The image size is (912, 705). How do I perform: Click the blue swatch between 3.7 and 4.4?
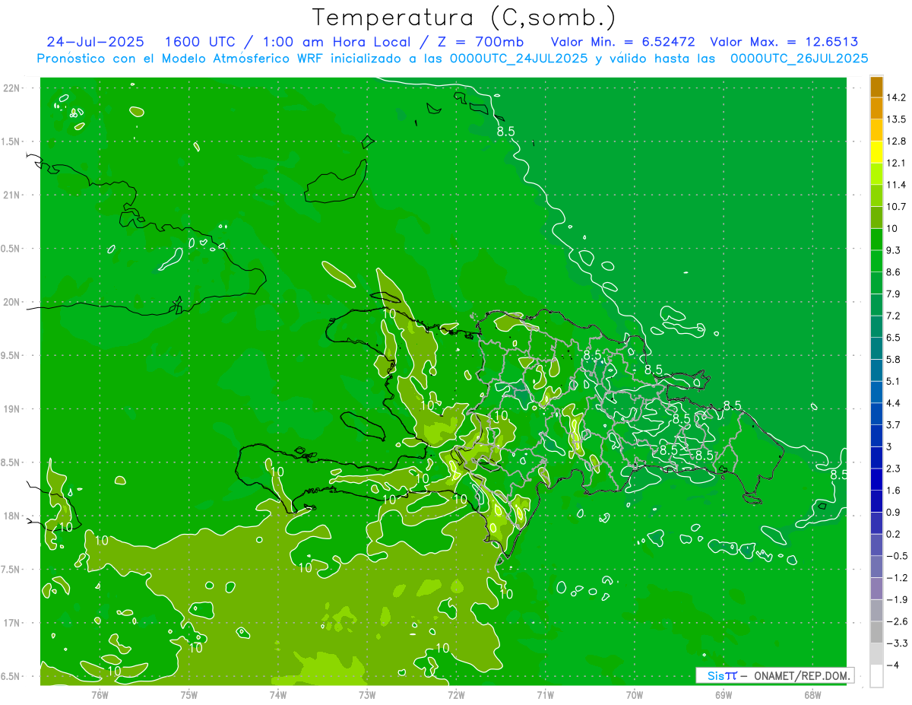(877, 414)
